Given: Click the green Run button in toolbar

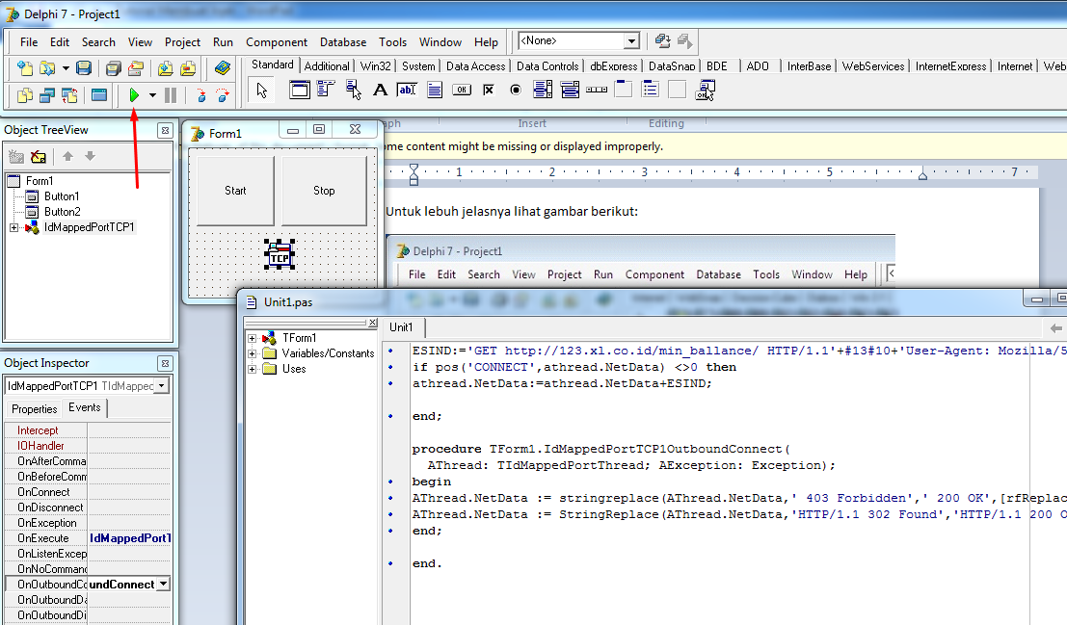Looking at the screenshot, I should pyautogui.click(x=134, y=95).
